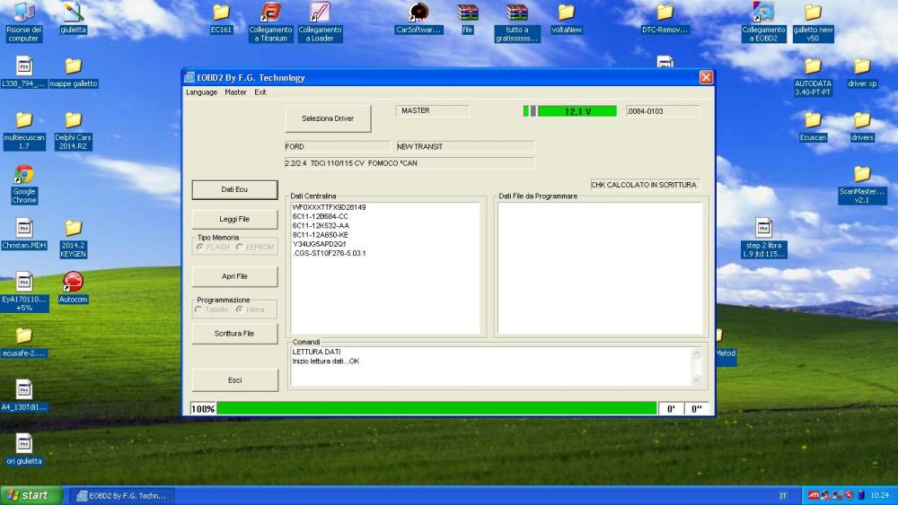898x505 pixels.
Task: Click the Dati Ecu button
Action: (x=234, y=189)
